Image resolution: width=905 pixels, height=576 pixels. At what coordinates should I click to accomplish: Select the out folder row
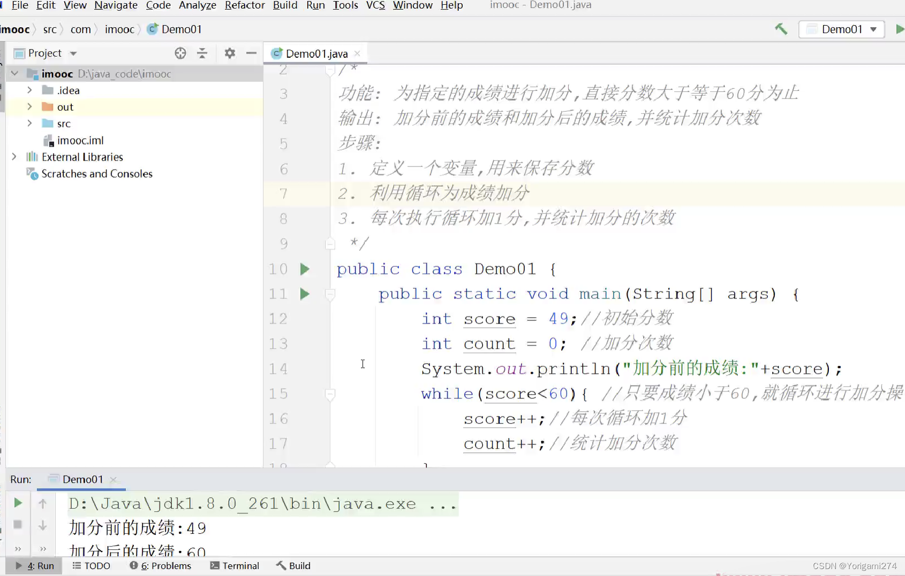[134, 107]
